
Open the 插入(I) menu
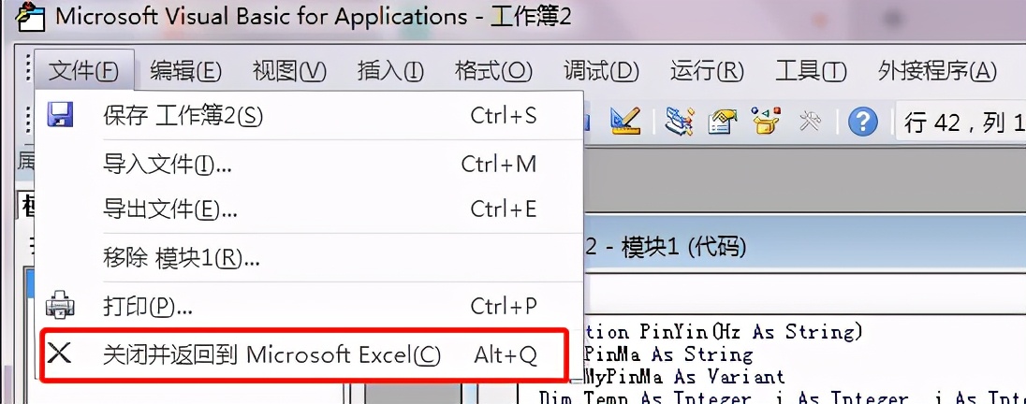pyautogui.click(x=390, y=70)
